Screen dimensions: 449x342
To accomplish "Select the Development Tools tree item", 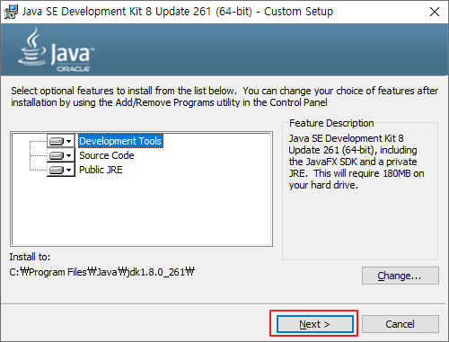I will point(120,141).
